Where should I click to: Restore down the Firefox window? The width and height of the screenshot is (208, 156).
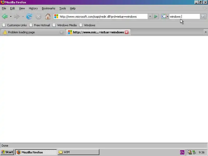click(x=200, y=2)
